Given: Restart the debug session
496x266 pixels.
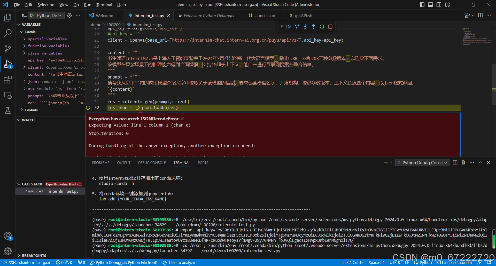Looking at the screenshot, I should 322,27.
